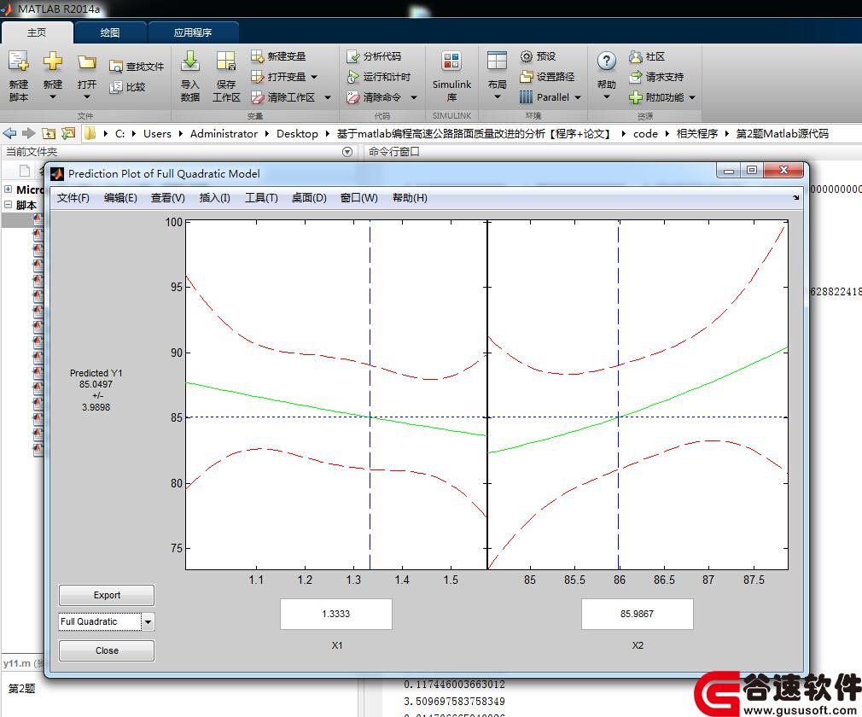Click the Close button in prediction plot
The image size is (862, 717).
click(x=107, y=650)
